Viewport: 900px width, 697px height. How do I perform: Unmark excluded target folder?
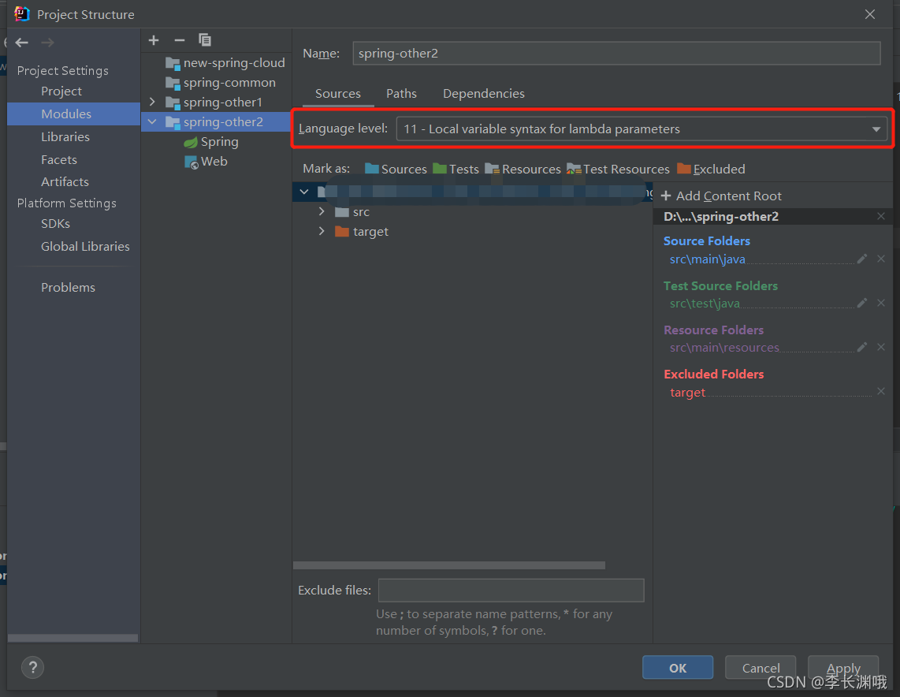pyautogui.click(x=881, y=392)
